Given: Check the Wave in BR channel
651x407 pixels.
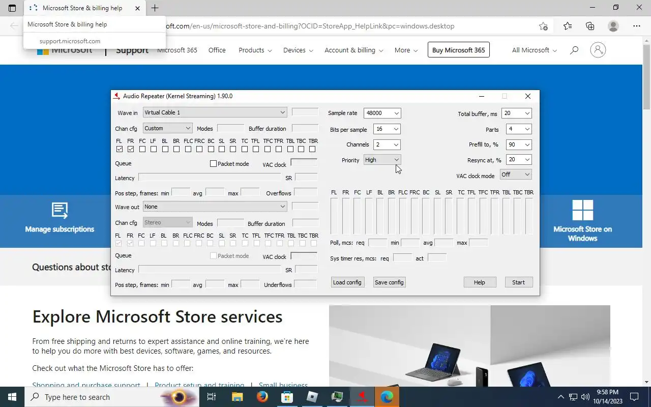Looking at the screenshot, I should pos(176,149).
